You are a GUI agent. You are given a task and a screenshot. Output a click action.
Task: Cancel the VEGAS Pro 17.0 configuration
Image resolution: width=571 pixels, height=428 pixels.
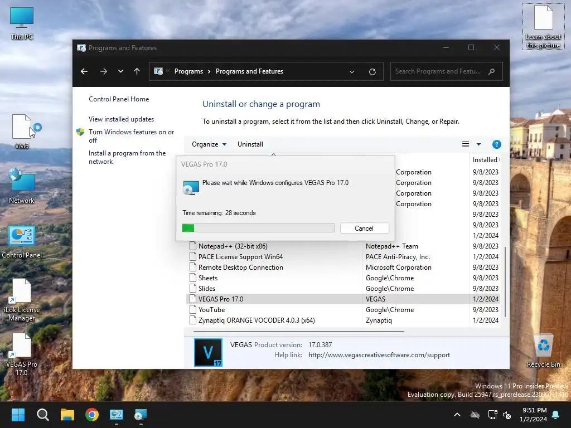point(364,228)
